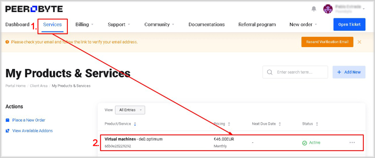375x158 pixels.
Task: Expand the New order menu
Action: (x=303, y=24)
